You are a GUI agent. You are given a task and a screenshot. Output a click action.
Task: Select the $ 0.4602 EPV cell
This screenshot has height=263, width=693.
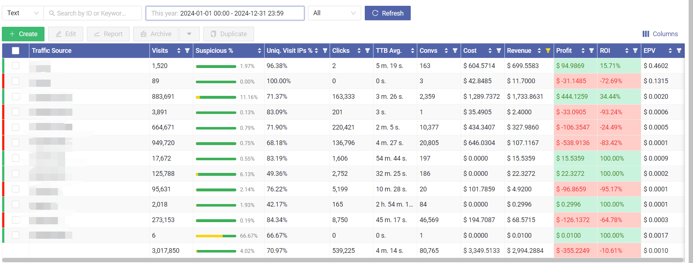[663, 66]
